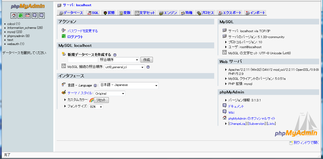323x159 pixels.
Task: Click the house icon beside phpMyAdmin のオフィシャルサイト
Action: tap(225, 118)
